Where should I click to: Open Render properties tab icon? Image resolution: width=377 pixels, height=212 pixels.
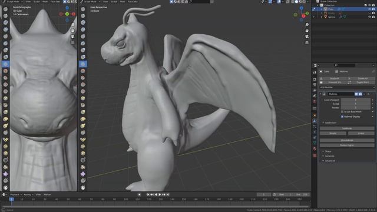315,79
